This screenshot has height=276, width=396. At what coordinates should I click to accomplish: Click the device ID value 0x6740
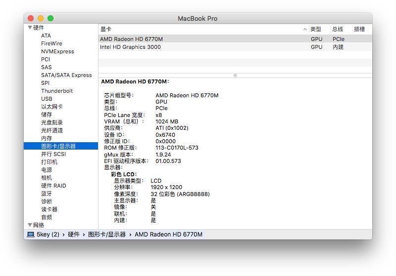165,135
